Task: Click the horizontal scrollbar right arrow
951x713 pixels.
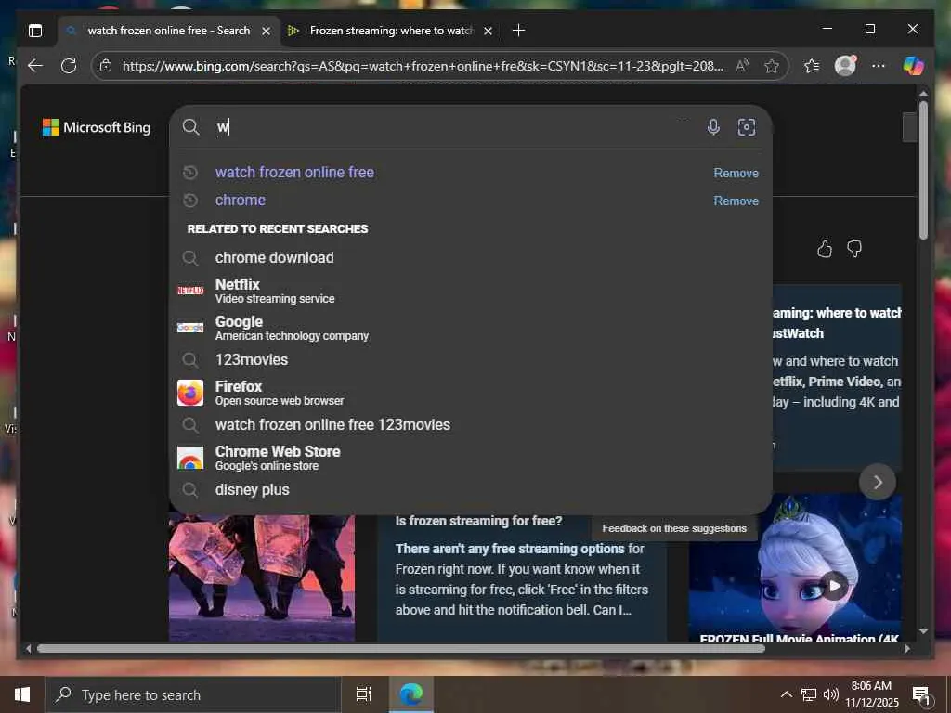Action: pyautogui.click(x=906, y=649)
